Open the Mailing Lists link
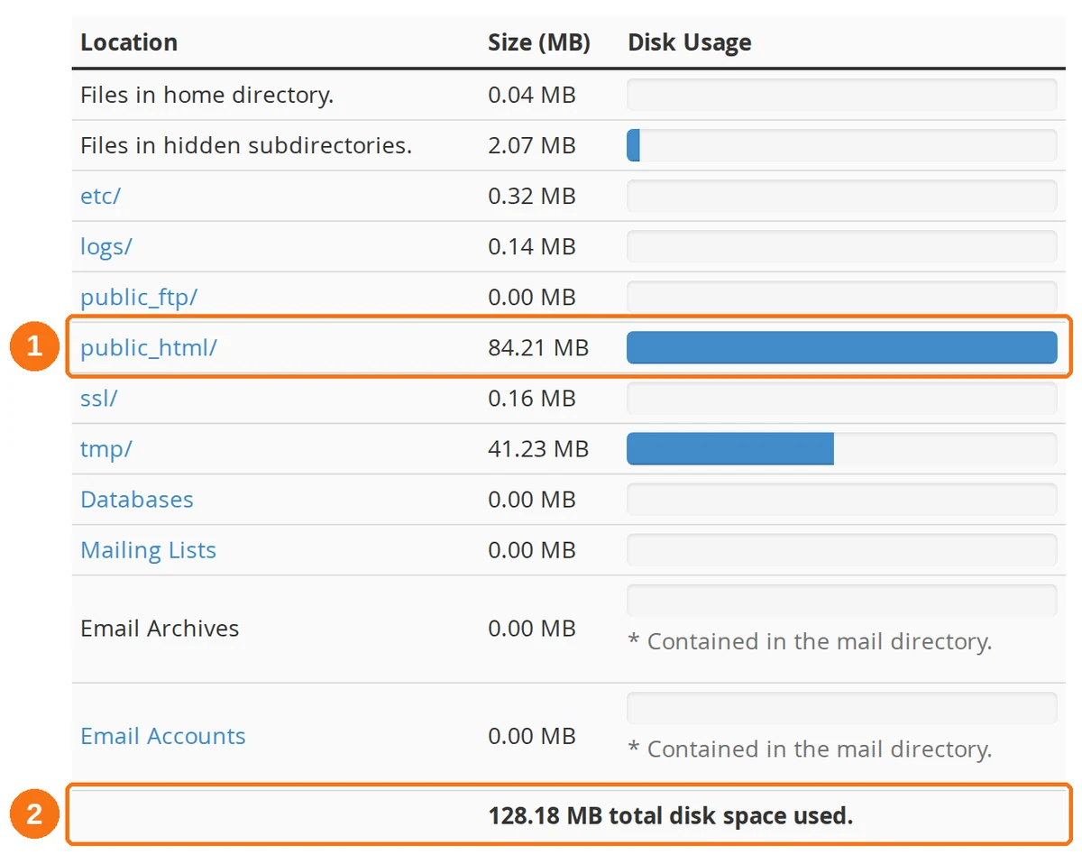Image resolution: width=1082 pixels, height=855 pixels. point(149,549)
